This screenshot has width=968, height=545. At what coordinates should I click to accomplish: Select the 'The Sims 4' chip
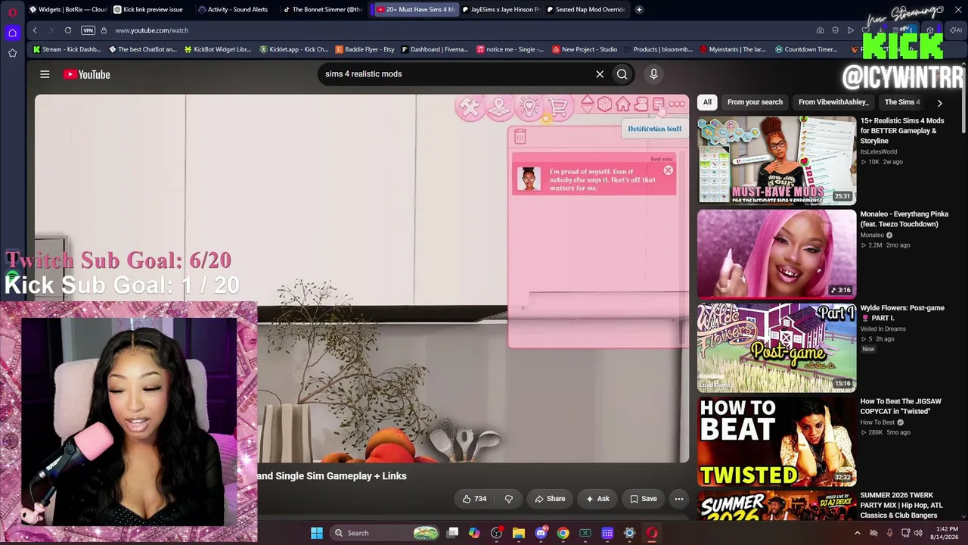[x=902, y=102]
